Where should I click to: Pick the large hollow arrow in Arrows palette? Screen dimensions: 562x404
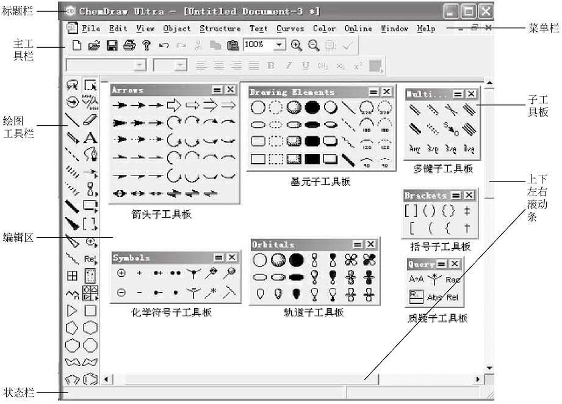174,105
